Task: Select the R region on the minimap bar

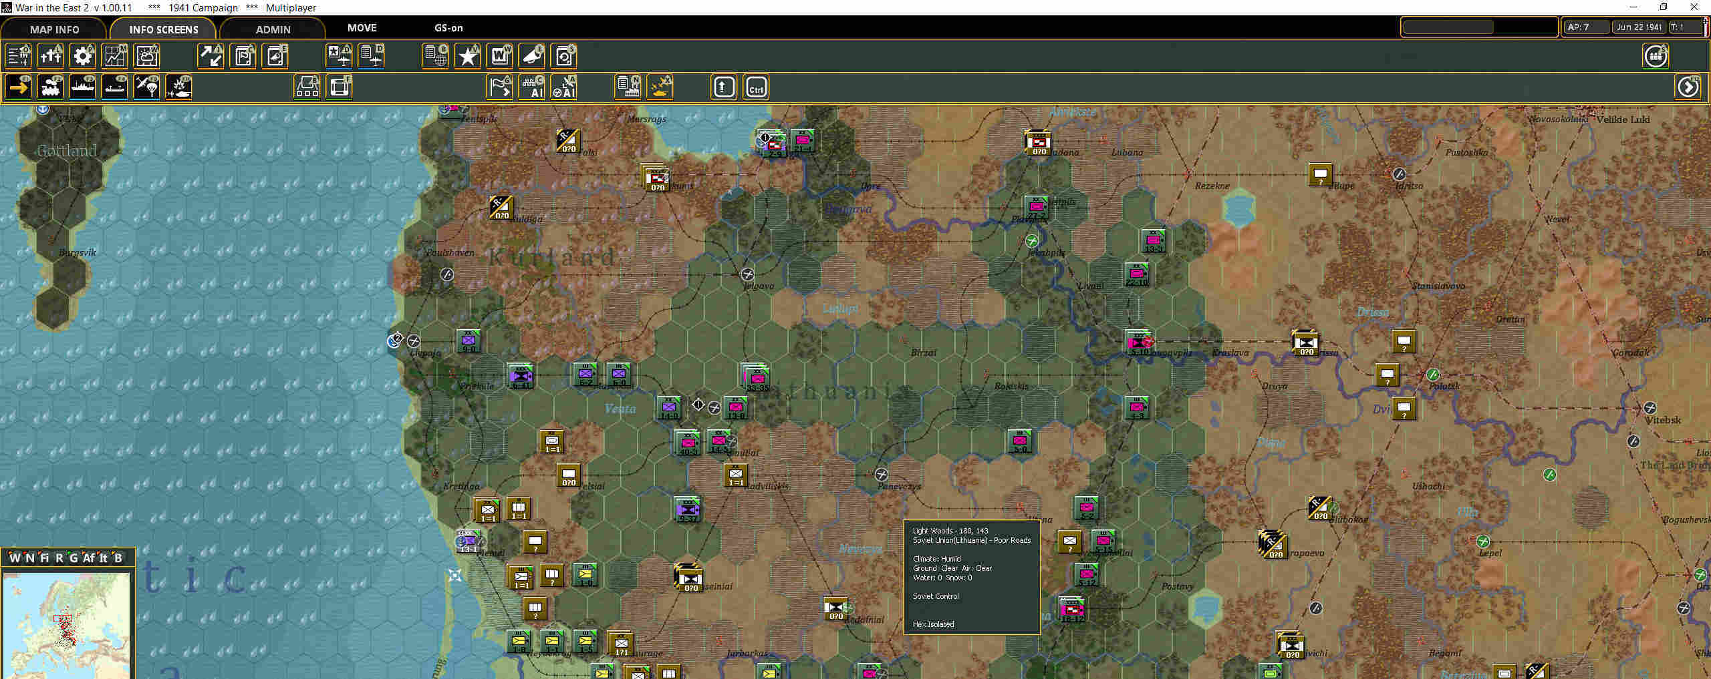Action: (x=59, y=557)
